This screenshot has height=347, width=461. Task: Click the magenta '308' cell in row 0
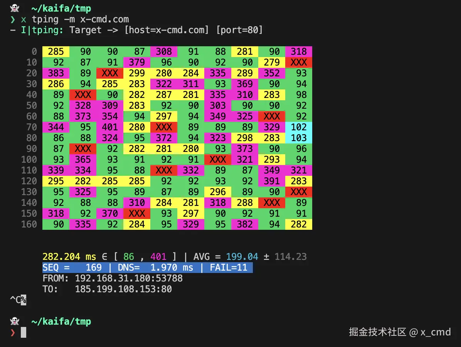tap(164, 51)
